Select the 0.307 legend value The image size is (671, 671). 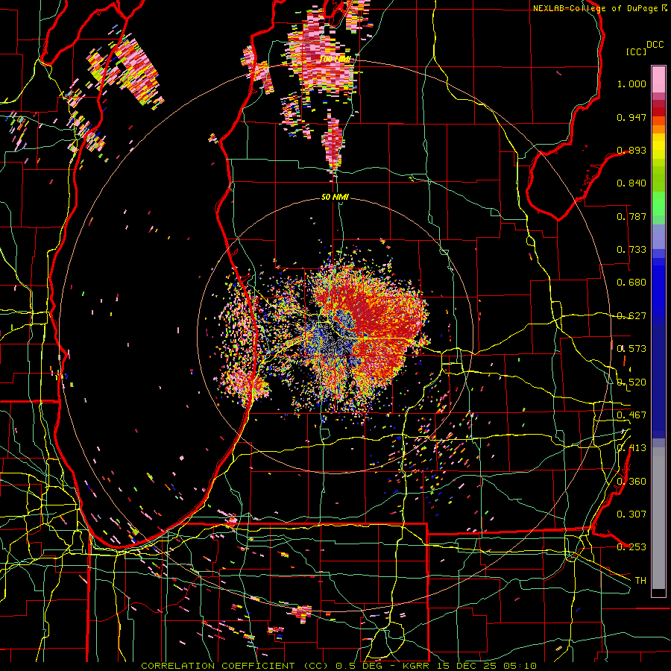tap(631, 514)
